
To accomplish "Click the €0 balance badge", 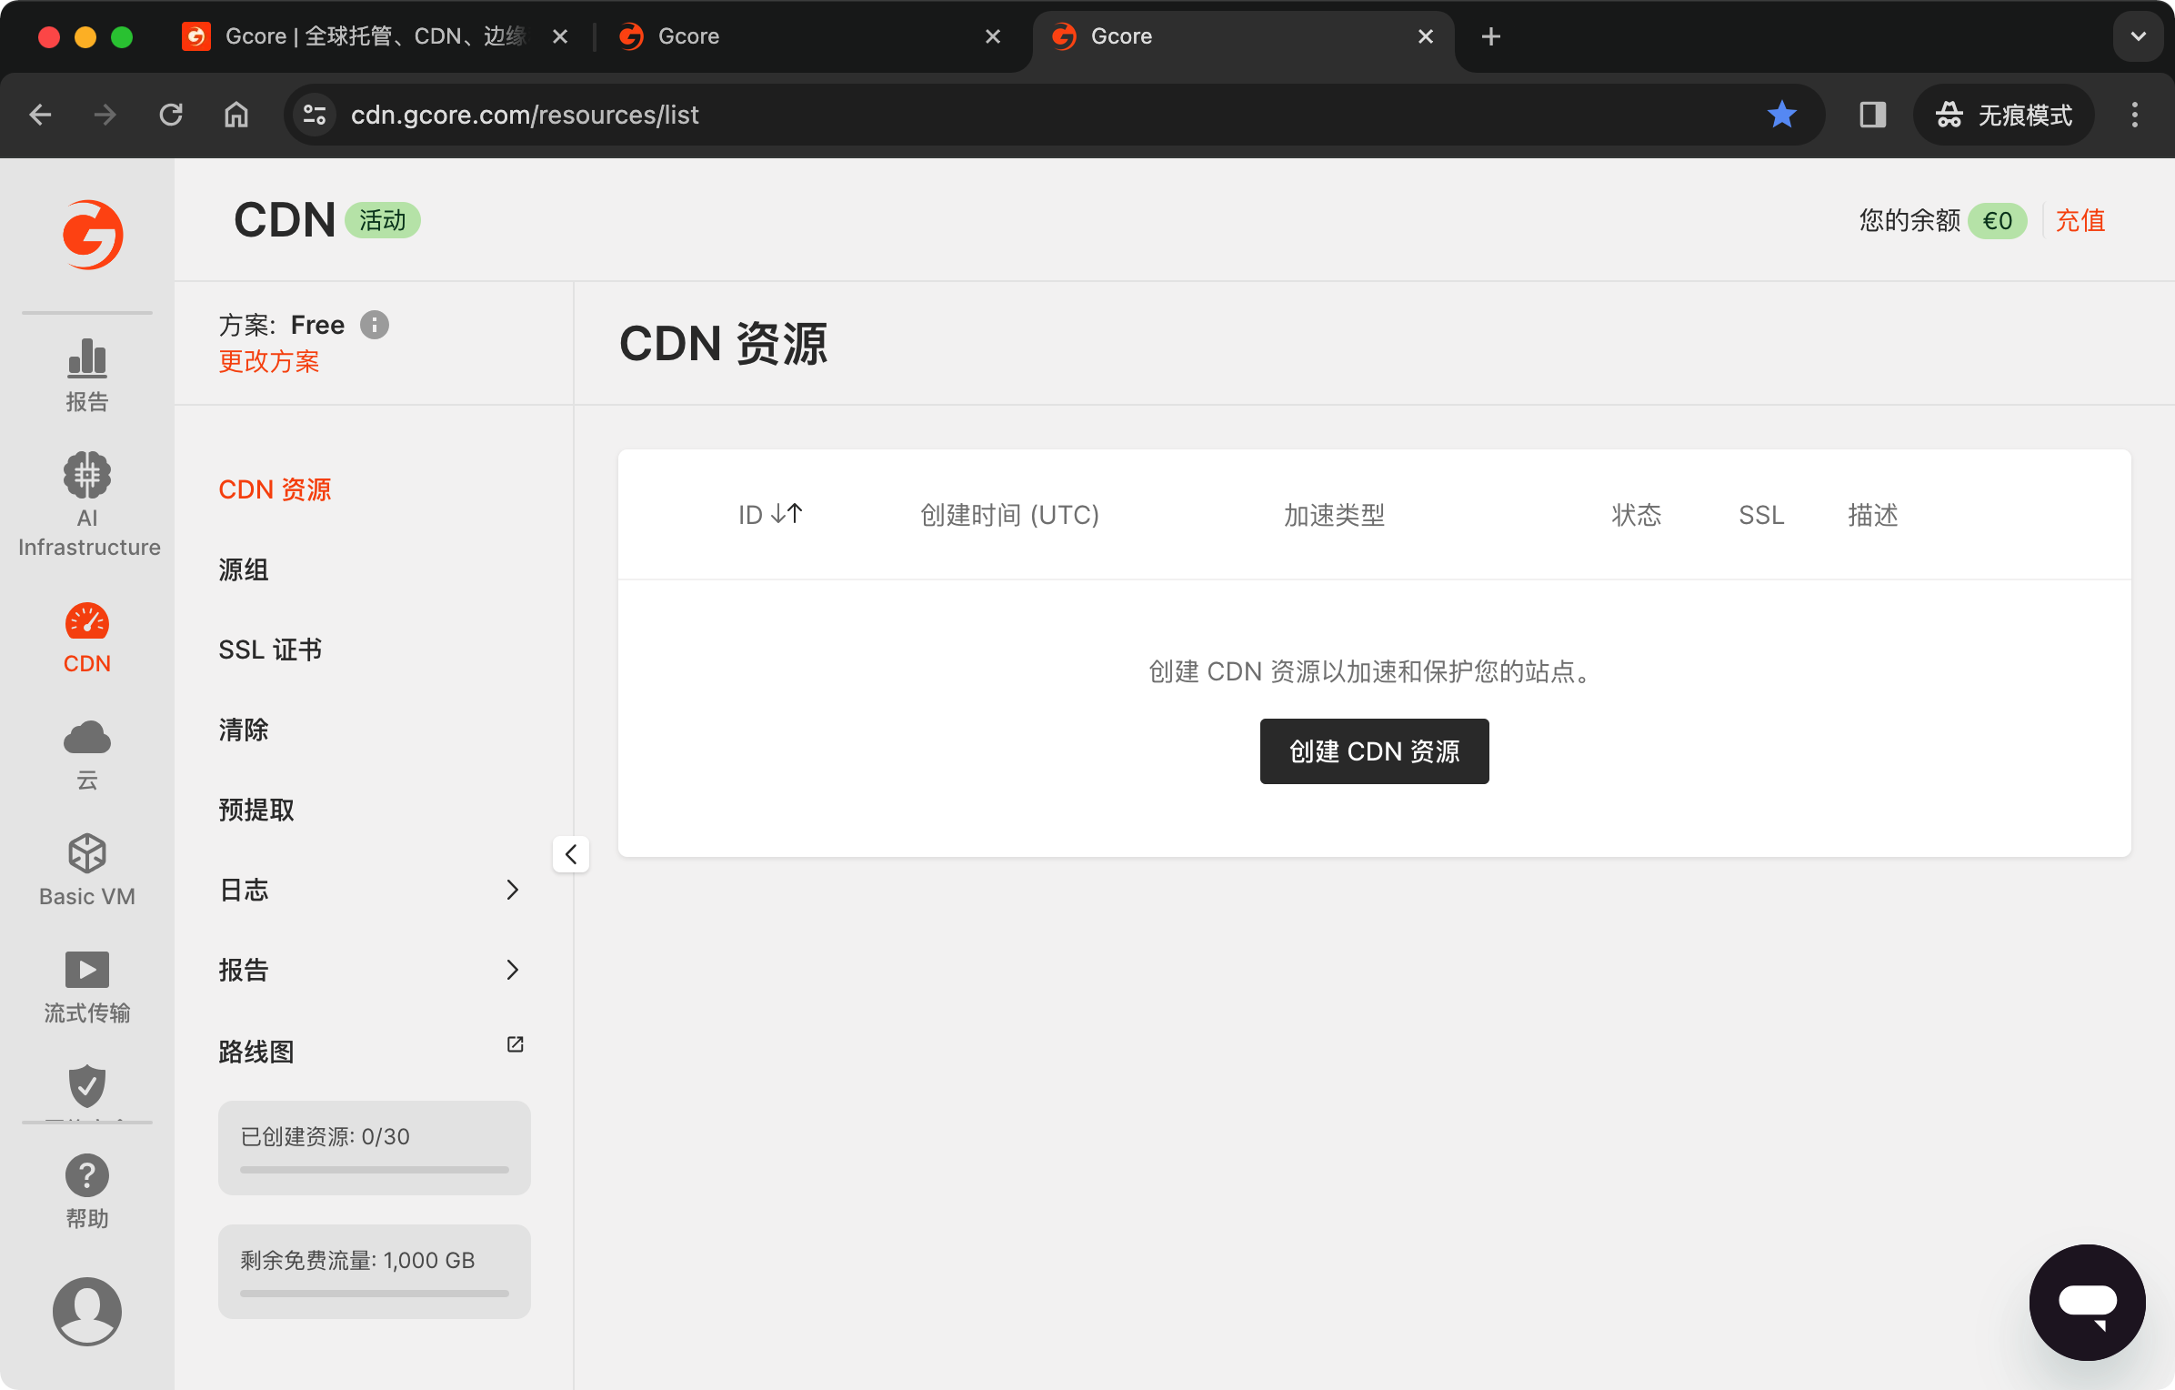I will [x=1997, y=220].
